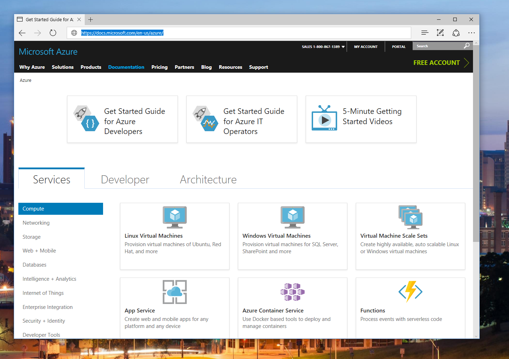Refresh the page with the reload icon

[x=53, y=33]
